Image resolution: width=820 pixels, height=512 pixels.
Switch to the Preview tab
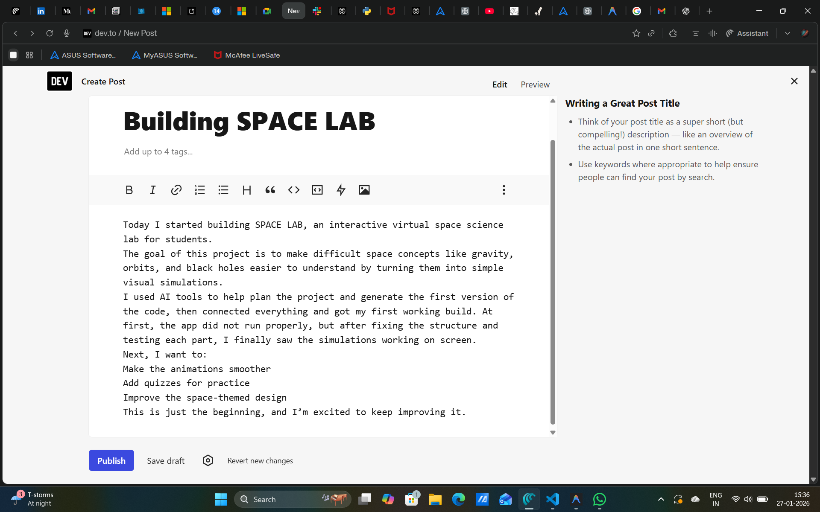535,84
